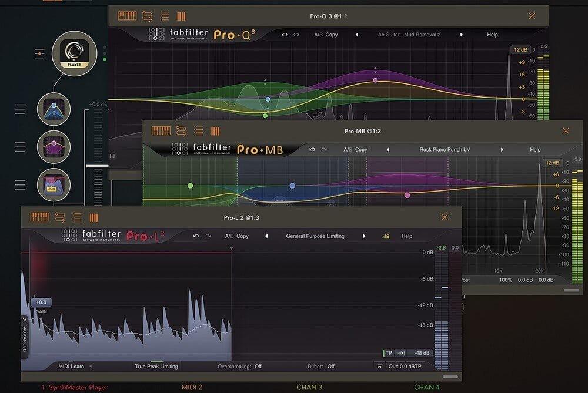This screenshot has width=588, height=393.
Task: Open keyboard icon in Pro-Q 3 window header
Action: point(127,16)
